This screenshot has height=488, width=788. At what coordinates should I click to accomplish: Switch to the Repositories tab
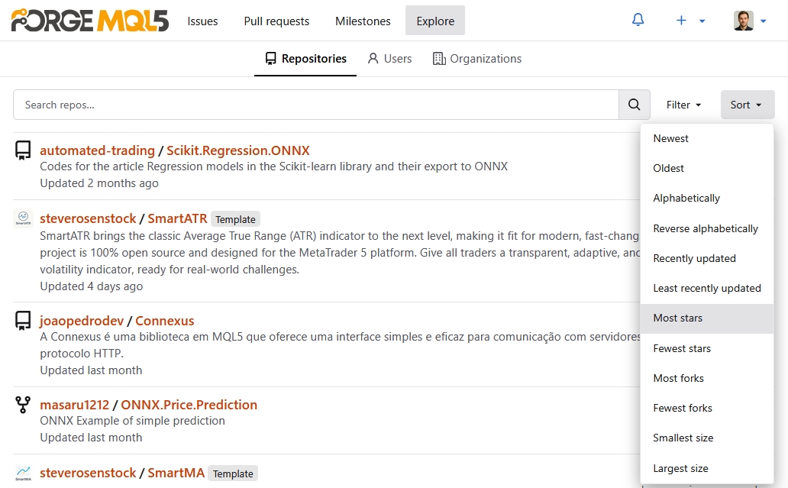(x=305, y=59)
